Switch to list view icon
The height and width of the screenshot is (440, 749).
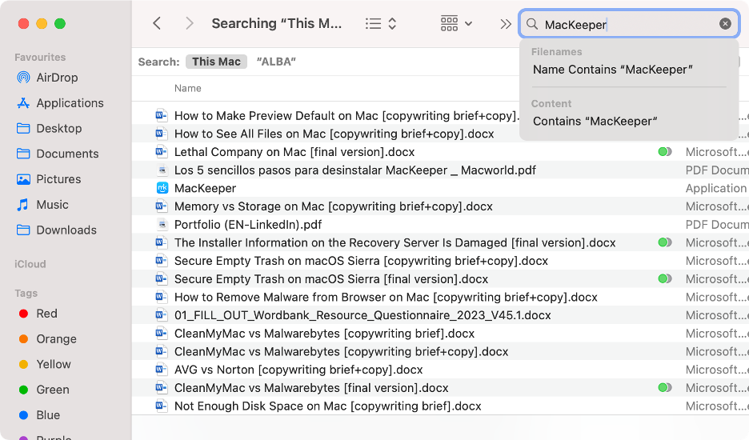pos(373,24)
